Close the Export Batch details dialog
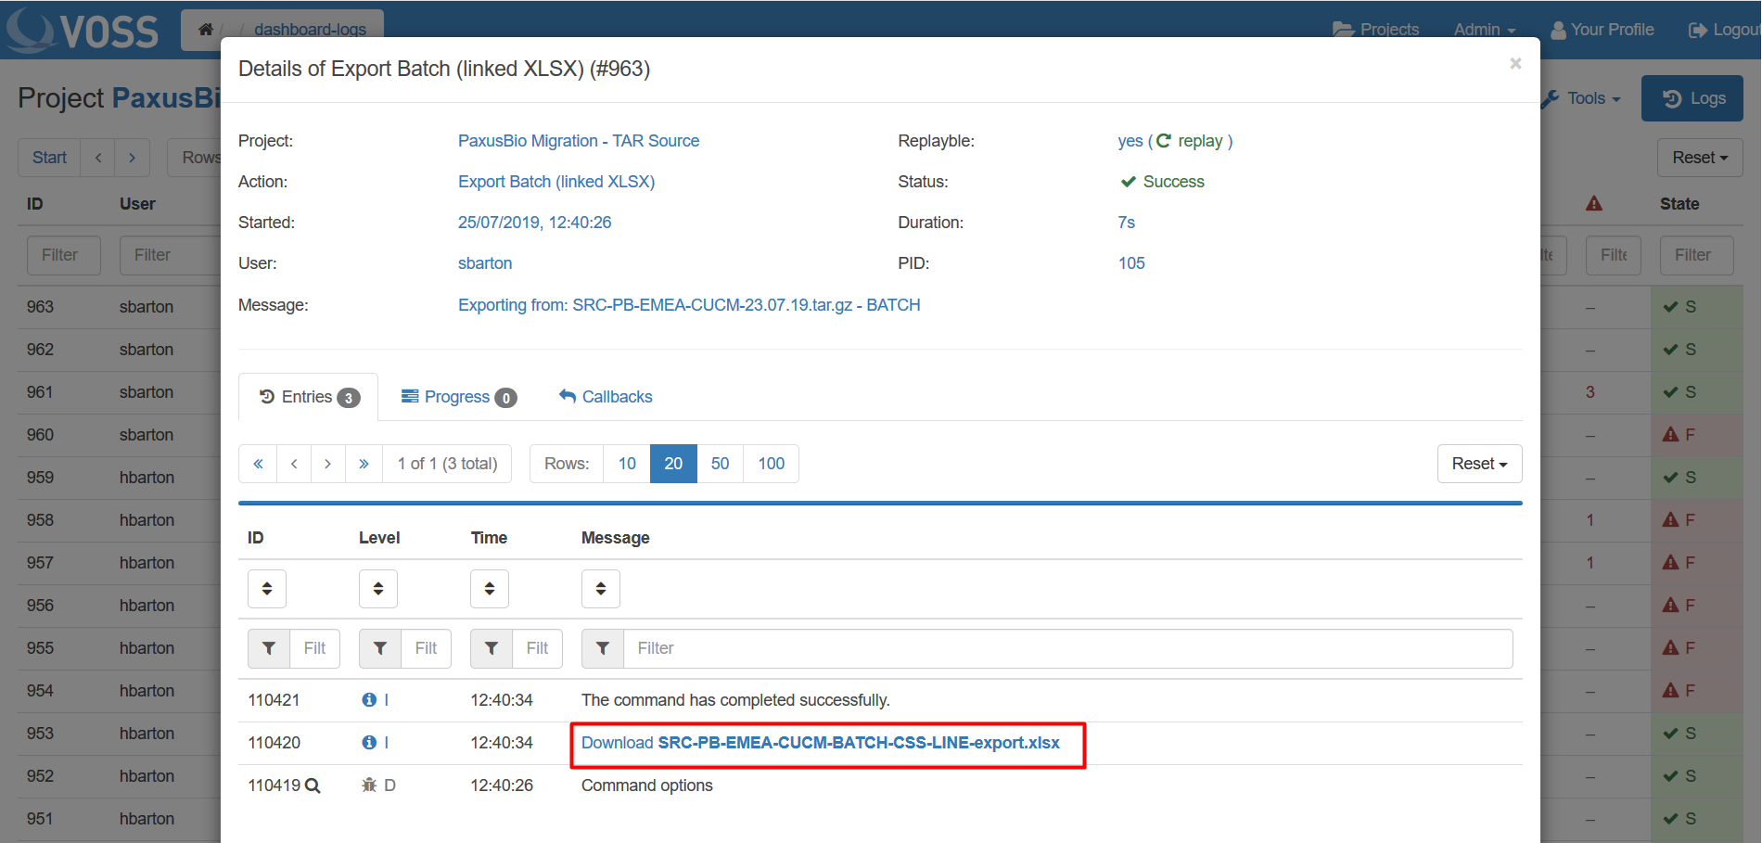 [x=1515, y=63]
